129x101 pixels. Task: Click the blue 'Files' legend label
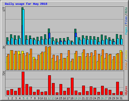(x=126, y=20)
